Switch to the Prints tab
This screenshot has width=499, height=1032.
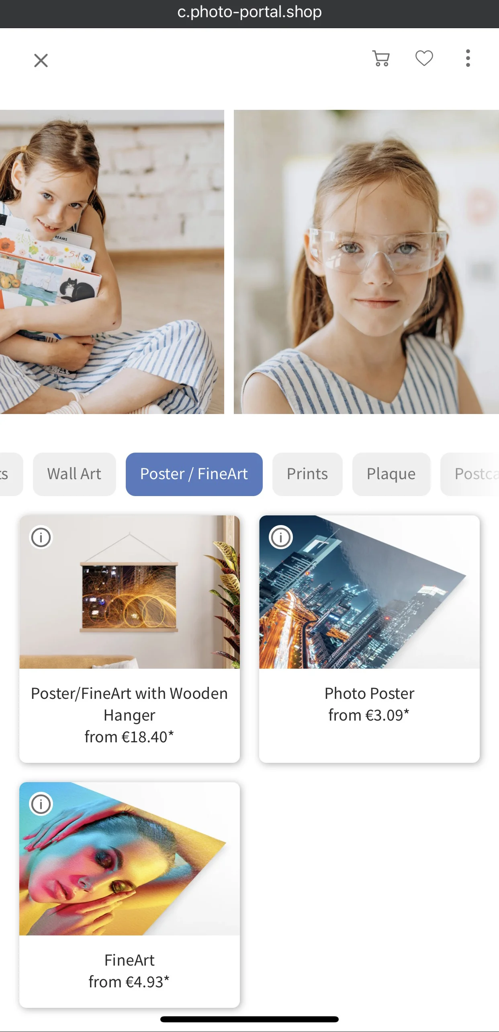click(x=307, y=474)
